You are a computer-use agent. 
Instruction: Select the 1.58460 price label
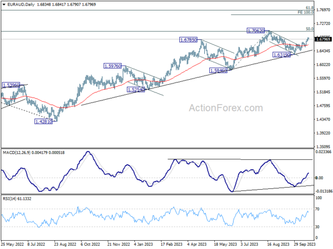coord(218,70)
